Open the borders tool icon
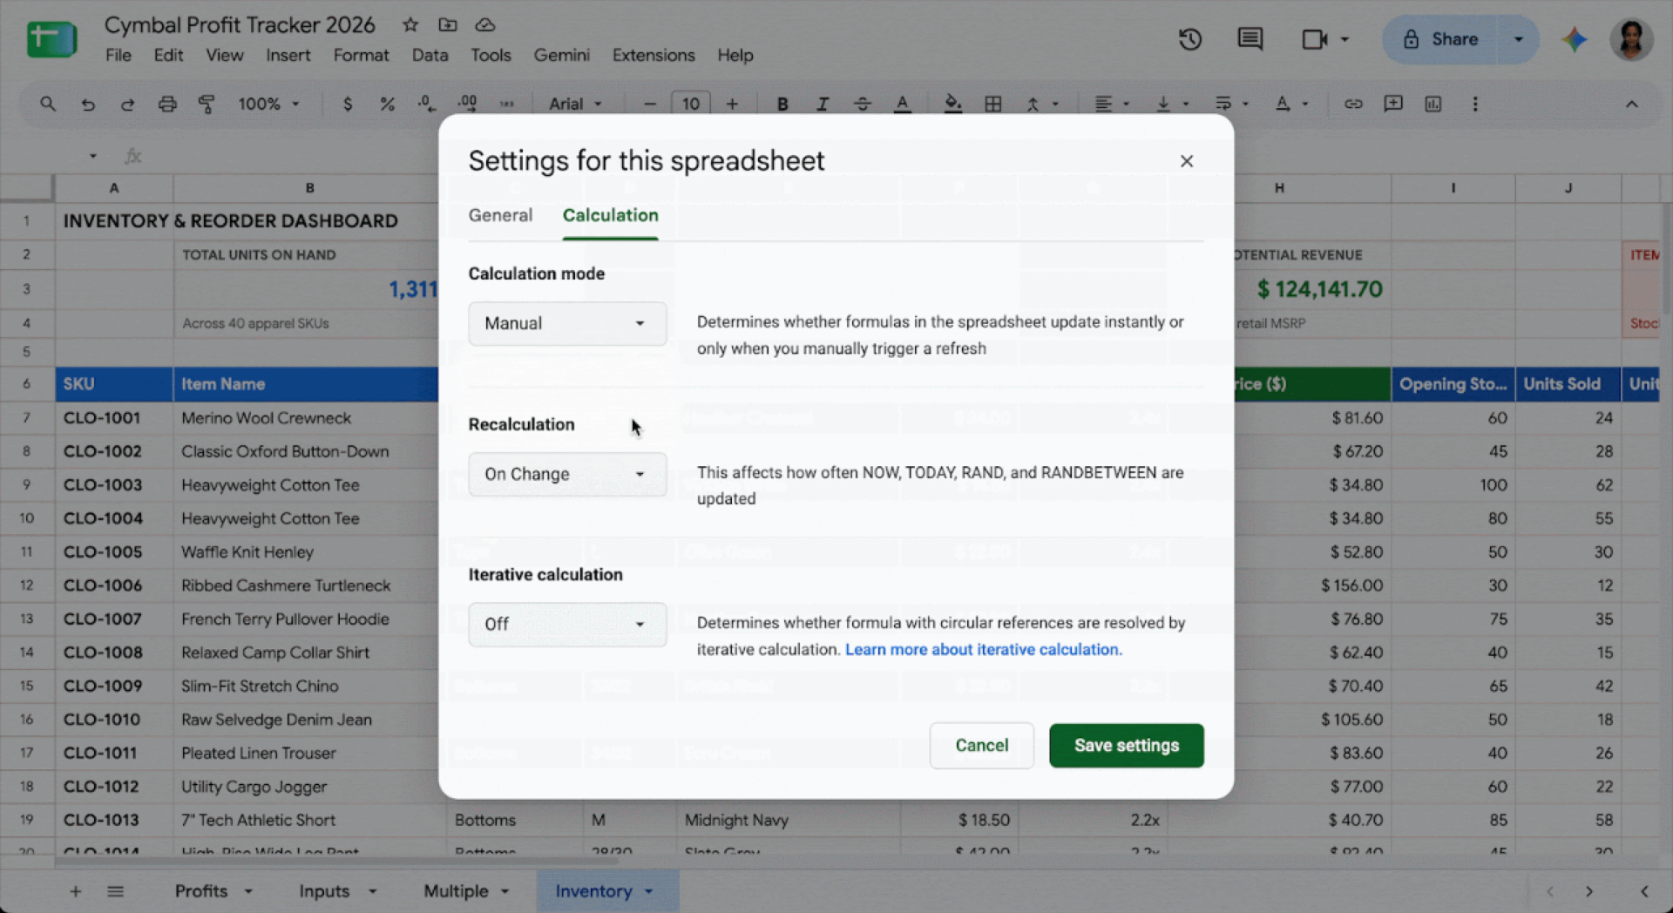1673x913 pixels. [992, 104]
